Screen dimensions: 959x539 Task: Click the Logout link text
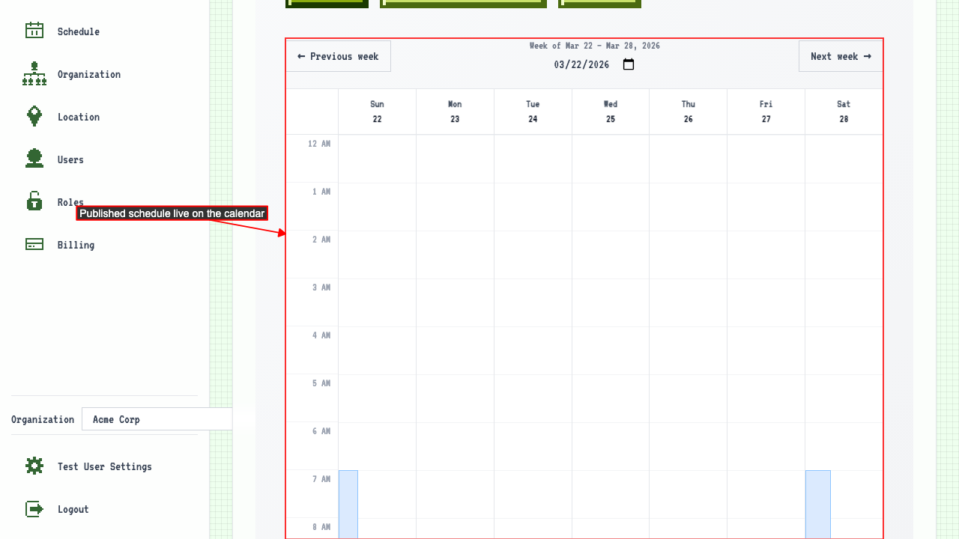click(73, 509)
